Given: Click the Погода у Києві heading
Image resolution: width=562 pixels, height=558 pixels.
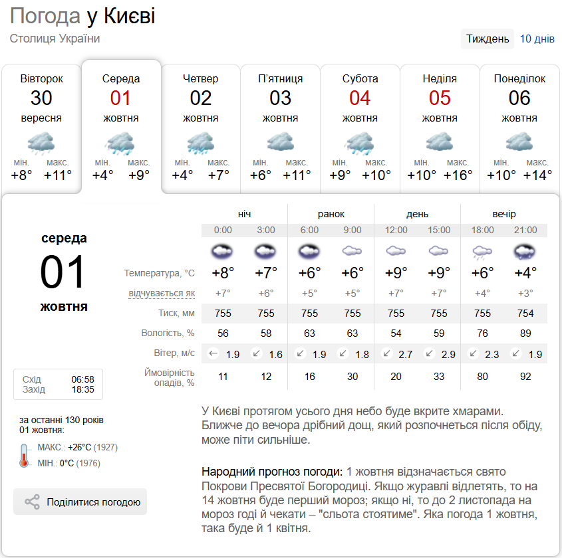Looking at the screenshot, I should point(82,16).
